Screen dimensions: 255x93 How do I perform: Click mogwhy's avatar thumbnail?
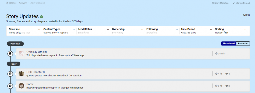(x=21, y=86)
